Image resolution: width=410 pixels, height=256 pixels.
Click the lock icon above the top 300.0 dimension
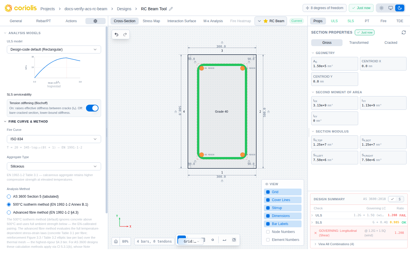222,43
